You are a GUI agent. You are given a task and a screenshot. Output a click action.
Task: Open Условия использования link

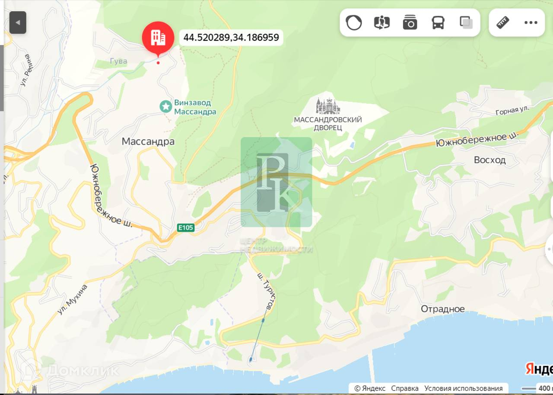tap(464, 388)
